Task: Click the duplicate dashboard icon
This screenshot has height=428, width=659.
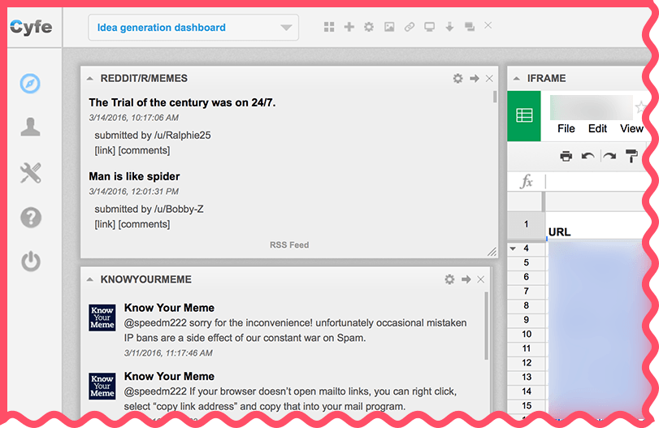Action: (x=470, y=27)
